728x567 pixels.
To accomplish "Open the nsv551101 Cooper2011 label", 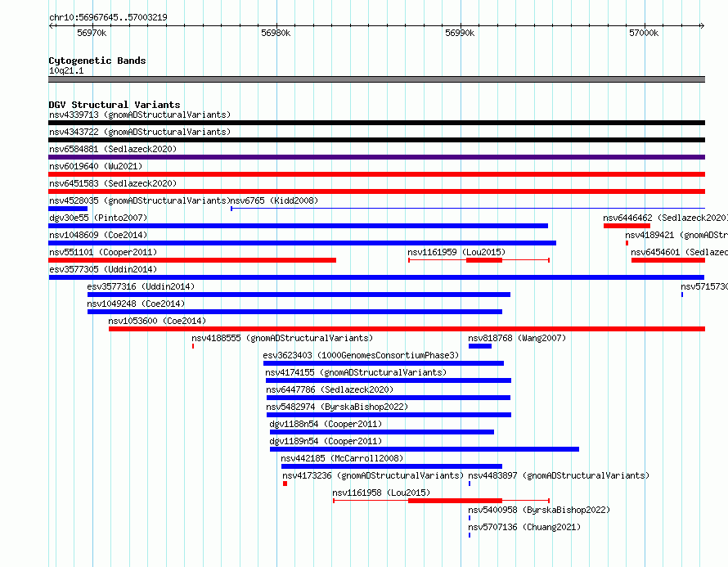I will tap(103, 252).
